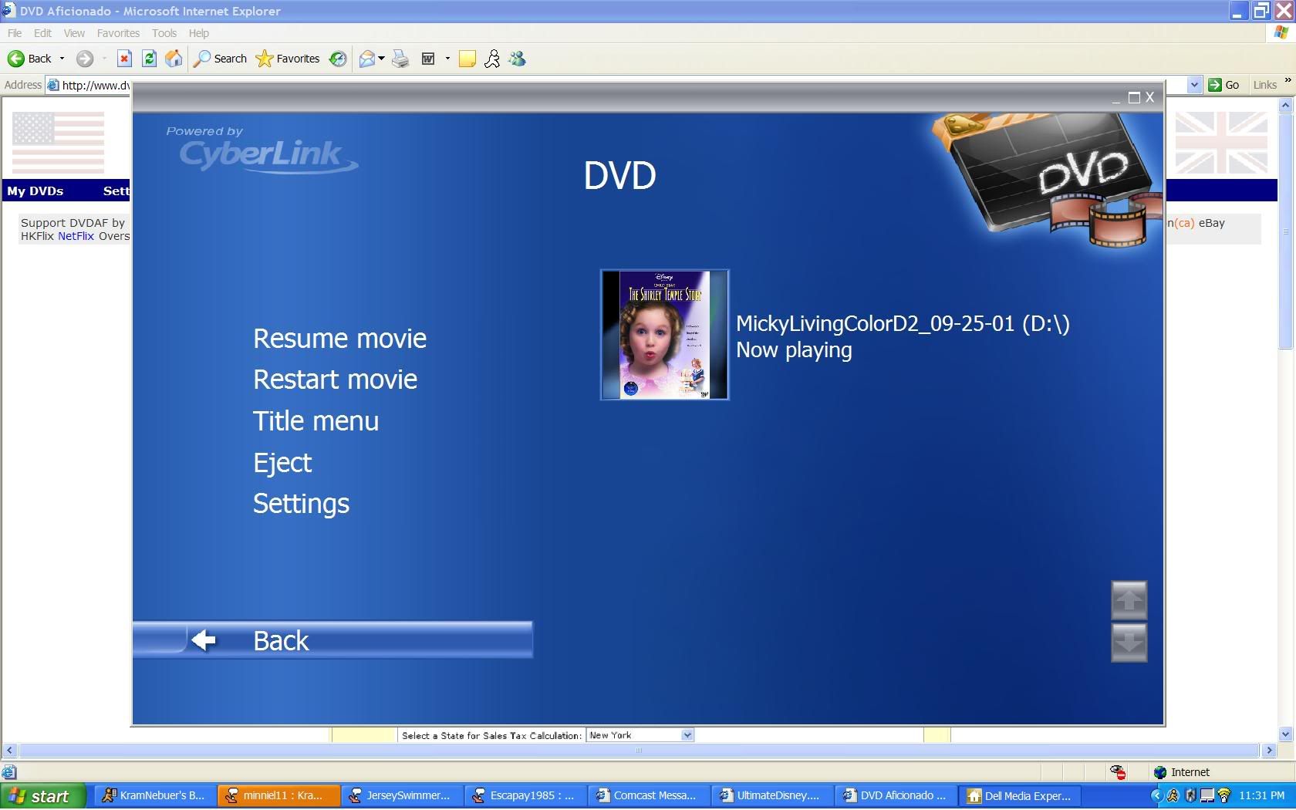Expand hidden system tray icons arrow
Viewport: 1296px width, 810px height.
(x=1156, y=795)
